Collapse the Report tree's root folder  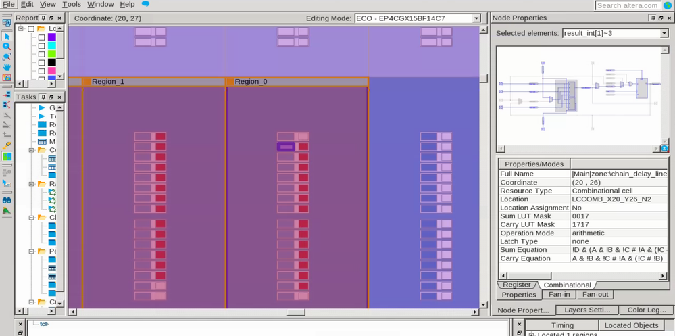pyautogui.click(x=20, y=29)
